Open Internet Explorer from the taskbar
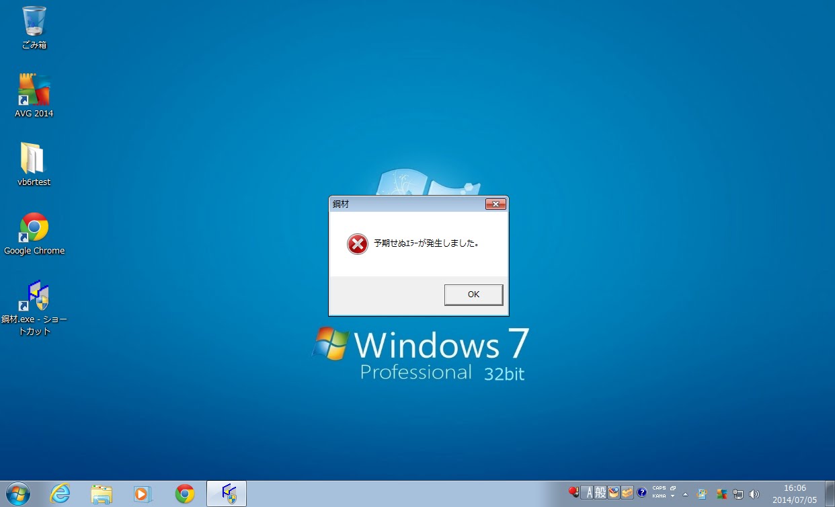This screenshot has height=507, width=835. point(60,494)
